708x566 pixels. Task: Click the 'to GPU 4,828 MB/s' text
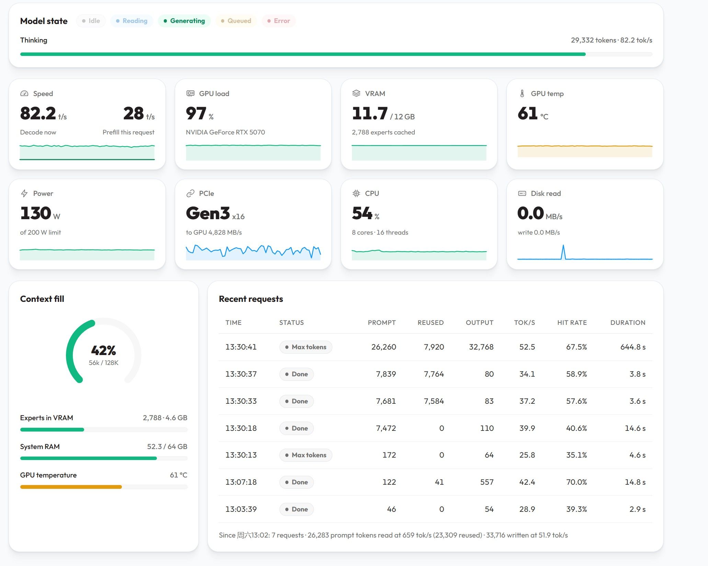[x=214, y=232]
